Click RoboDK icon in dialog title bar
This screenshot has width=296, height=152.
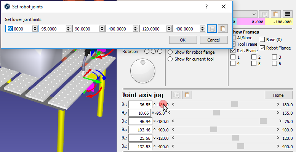[x=7, y=6]
